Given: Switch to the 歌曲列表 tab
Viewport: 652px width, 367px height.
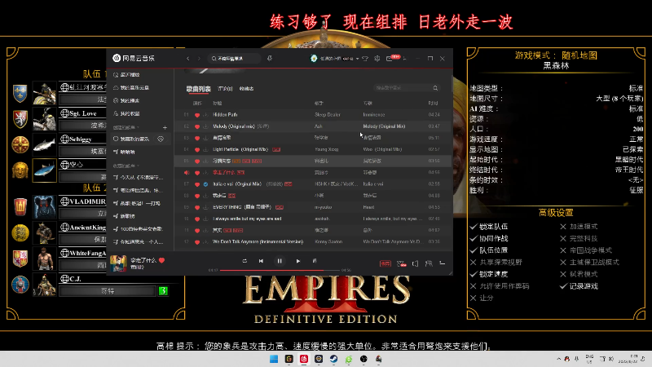Looking at the screenshot, I should pos(198,89).
